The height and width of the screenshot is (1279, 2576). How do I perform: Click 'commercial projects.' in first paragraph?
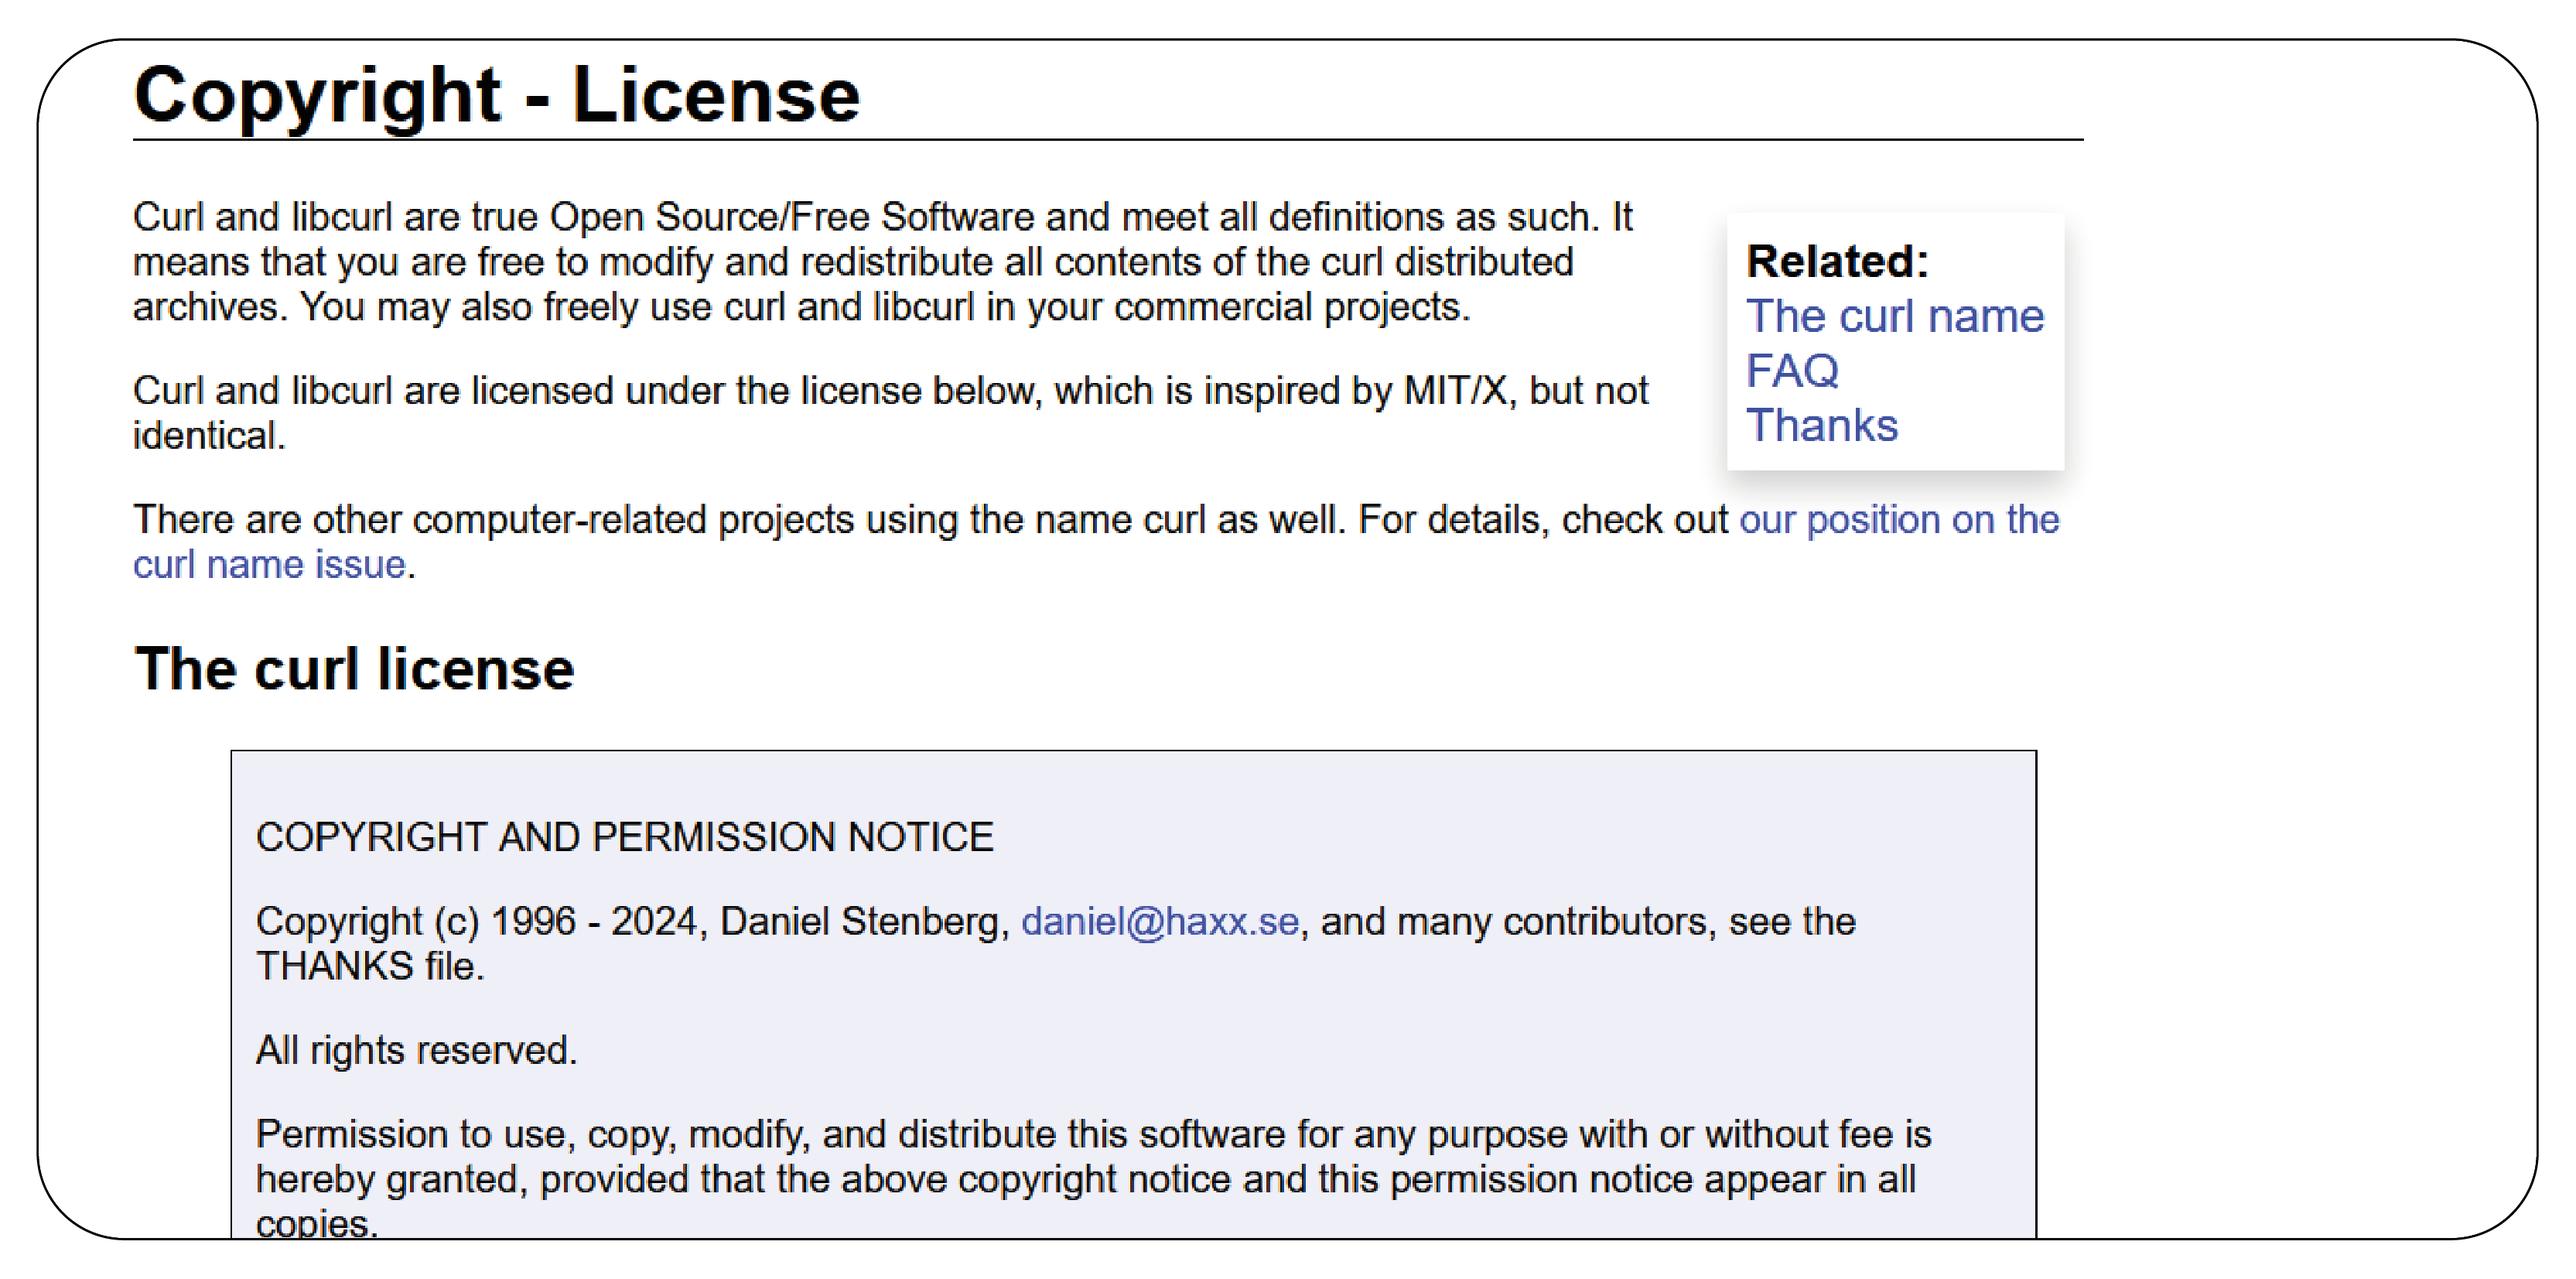(1291, 307)
